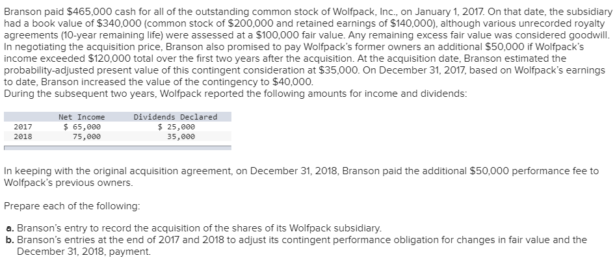The image size is (615, 260).
Task: Select the 2017 row label
Action: [x=22, y=127]
